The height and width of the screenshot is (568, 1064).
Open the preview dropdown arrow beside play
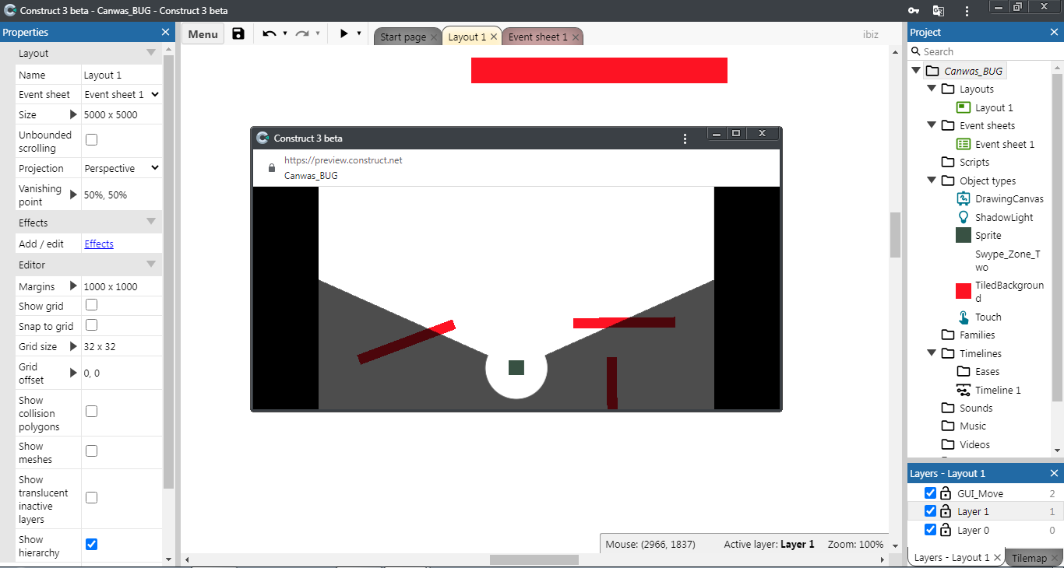point(359,33)
